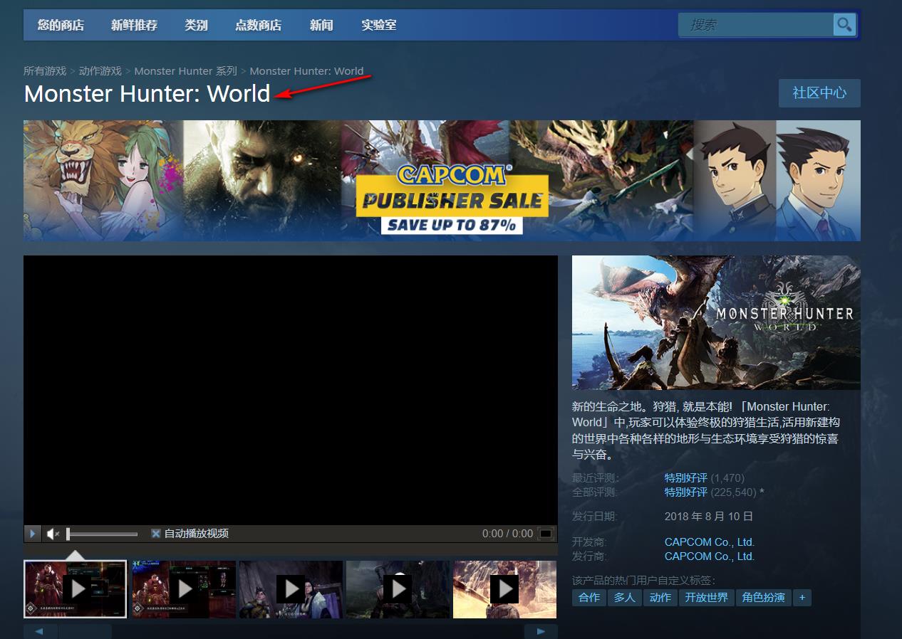Viewport: 902px width, 639px height.
Task: Unmute the video via the speaker icon
Action: pos(53,534)
